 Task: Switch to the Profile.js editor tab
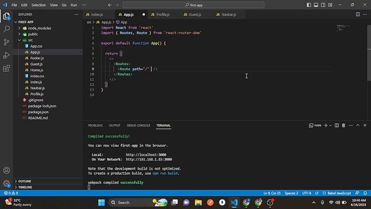point(163,15)
